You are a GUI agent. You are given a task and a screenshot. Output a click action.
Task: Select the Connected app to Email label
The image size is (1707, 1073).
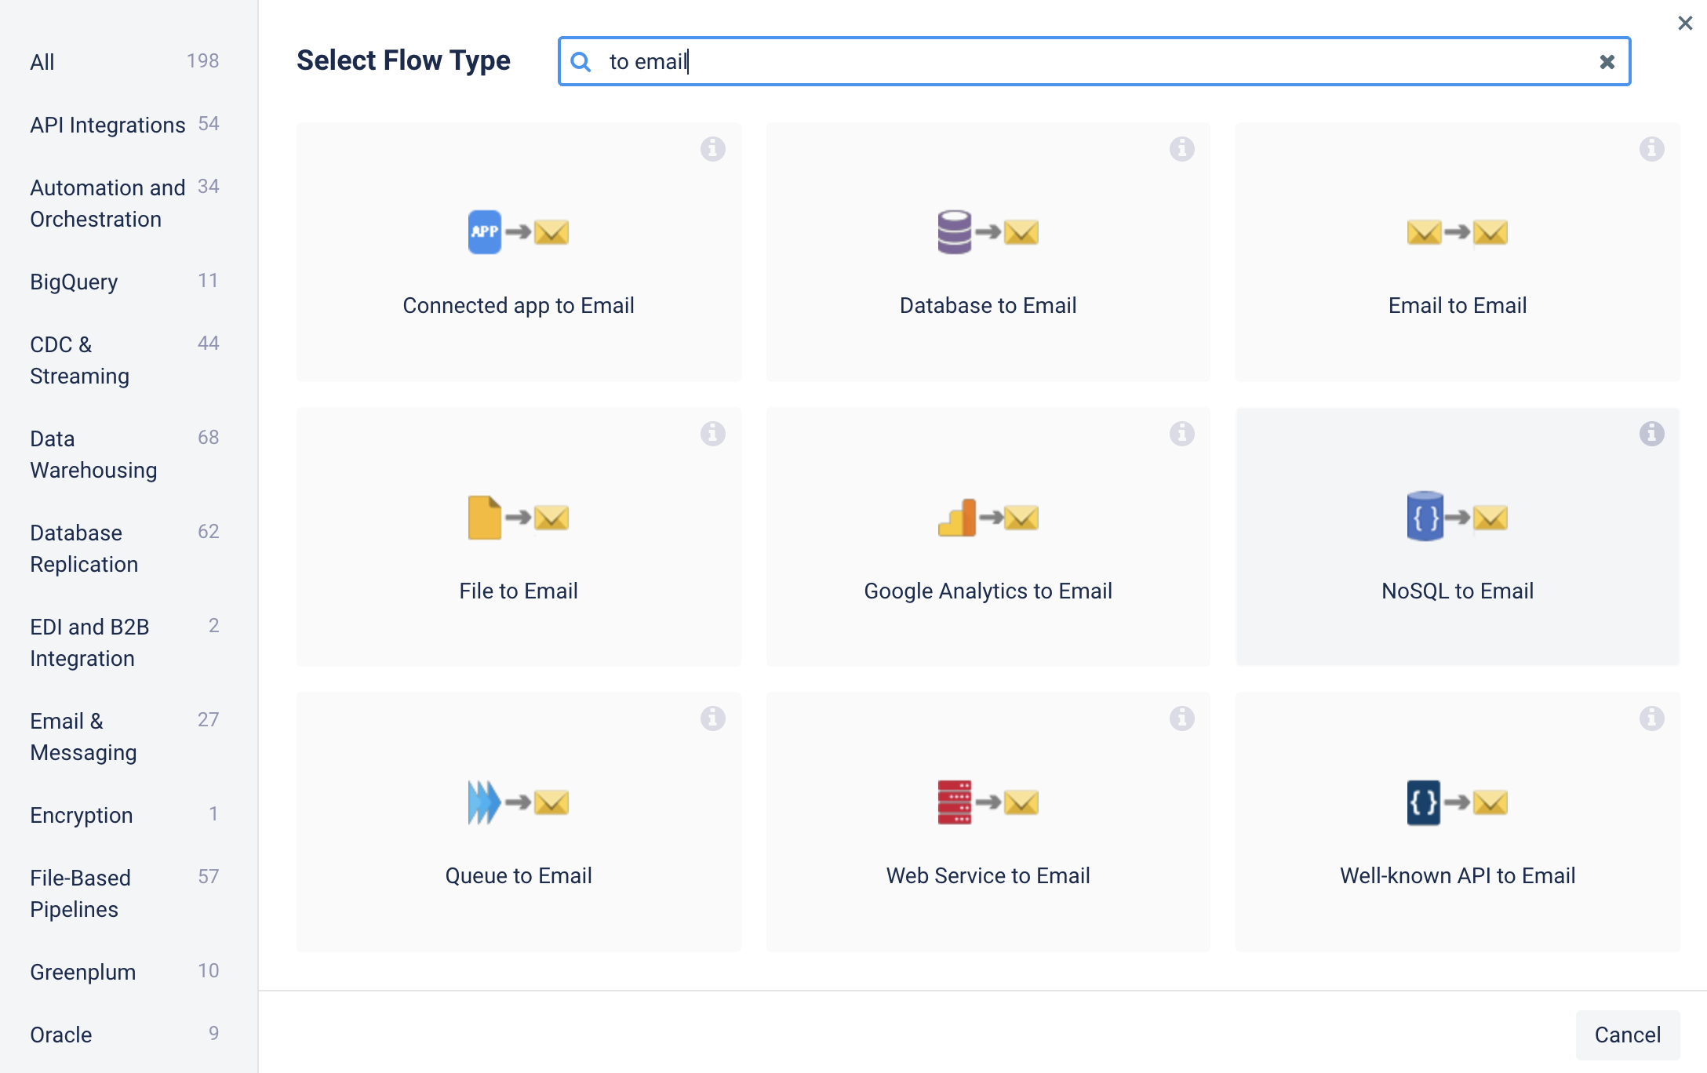tap(519, 305)
